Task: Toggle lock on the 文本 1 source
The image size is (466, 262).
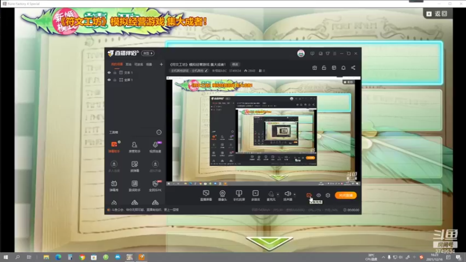Action: pos(115,72)
